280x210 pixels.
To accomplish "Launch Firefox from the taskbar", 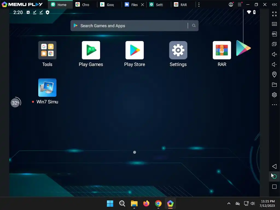I will click(x=146, y=203).
